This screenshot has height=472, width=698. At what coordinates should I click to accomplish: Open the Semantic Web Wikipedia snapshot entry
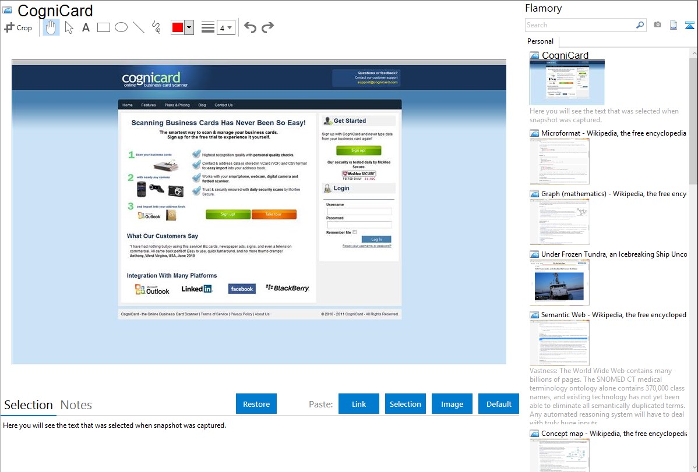click(614, 314)
